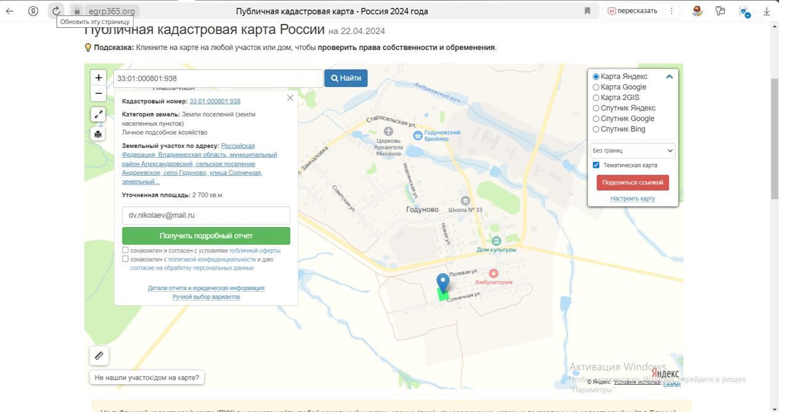Viewport: 789px width, 412px height.
Task: Toggle the Тематическая карта checkbox
Action: (596, 165)
